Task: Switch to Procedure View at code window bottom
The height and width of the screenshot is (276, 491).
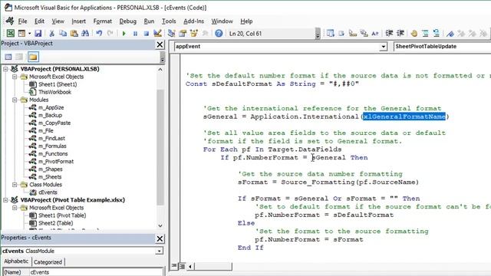Action: [174, 266]
